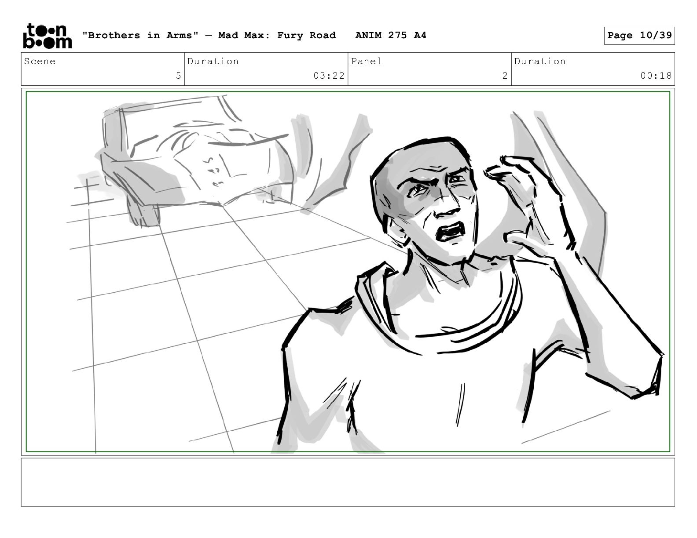
Task: Click the storyboard panel drawing
Action: (348, 272)
